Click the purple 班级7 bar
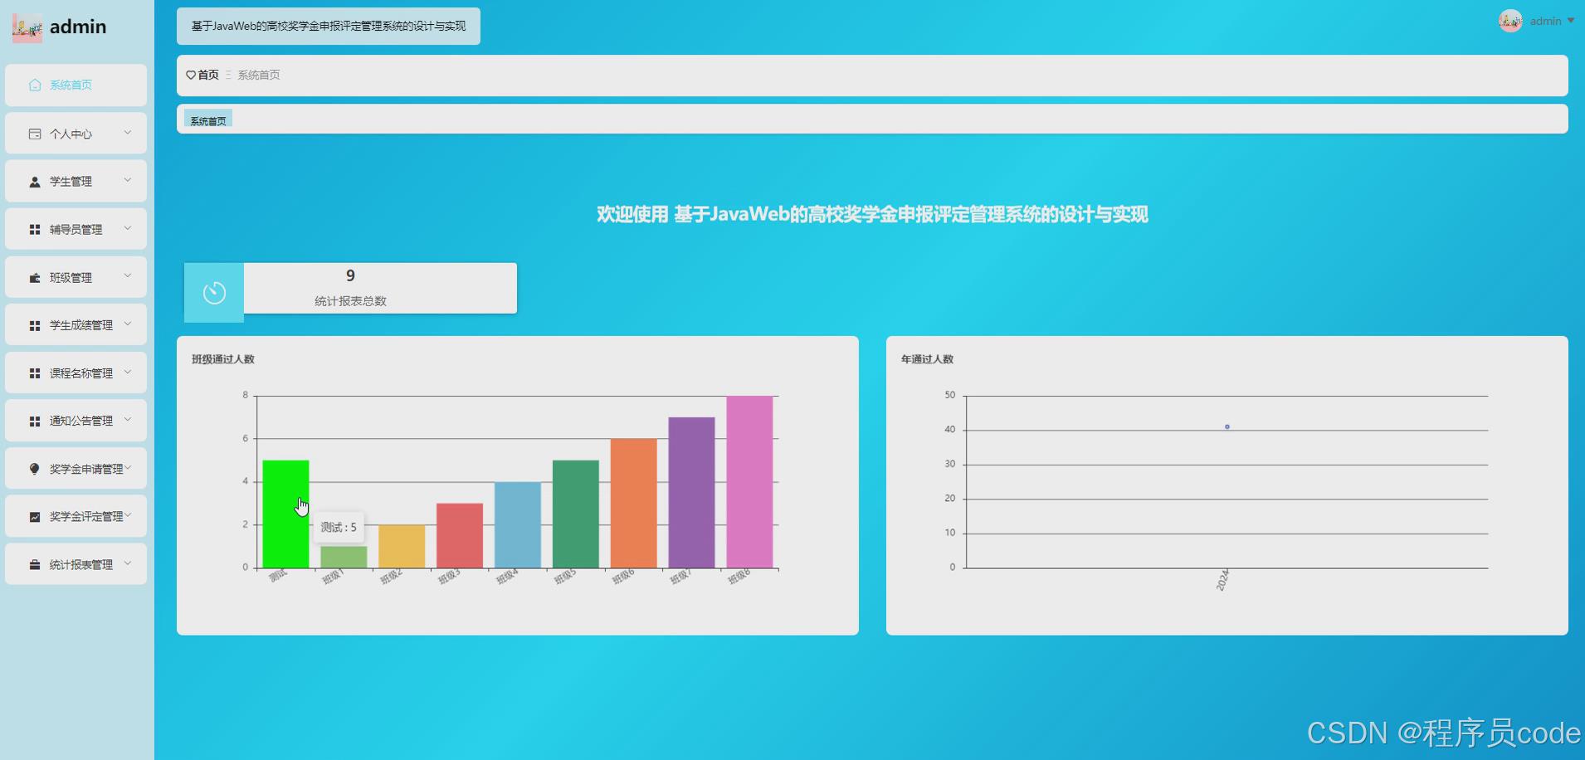 691,492
